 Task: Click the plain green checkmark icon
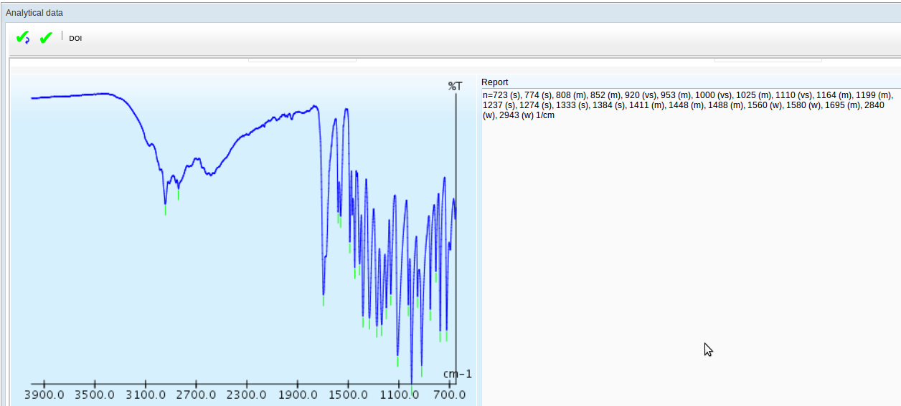pos(46,38)
